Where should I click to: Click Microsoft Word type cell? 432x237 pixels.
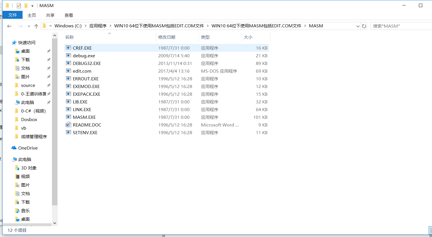(220, 125)
